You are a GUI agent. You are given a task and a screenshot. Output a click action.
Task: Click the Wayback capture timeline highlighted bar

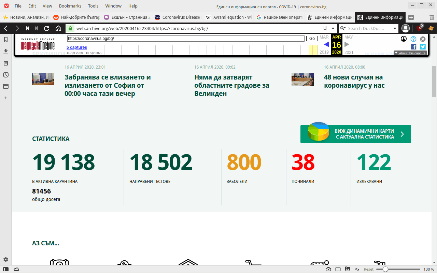point(313,49)
